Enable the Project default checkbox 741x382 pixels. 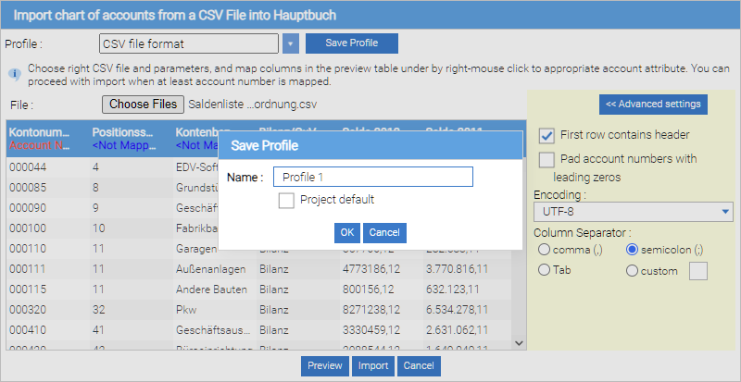click(287, 200)
